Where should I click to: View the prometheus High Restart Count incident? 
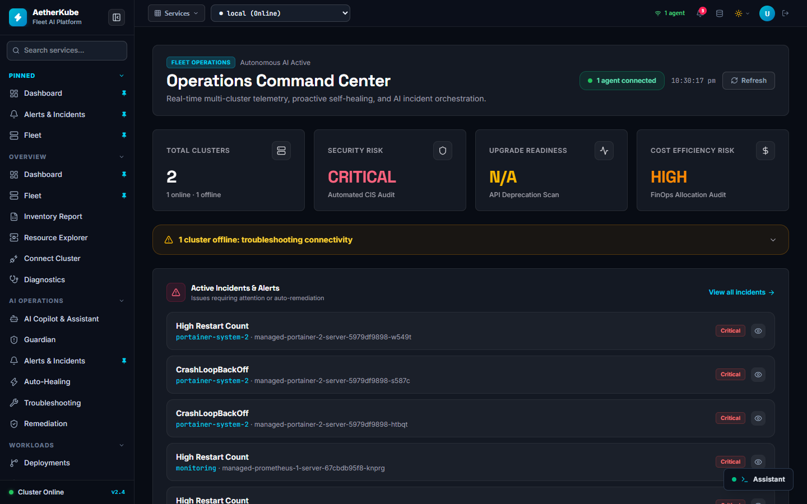pyautogui.click(x=758, y=462)
